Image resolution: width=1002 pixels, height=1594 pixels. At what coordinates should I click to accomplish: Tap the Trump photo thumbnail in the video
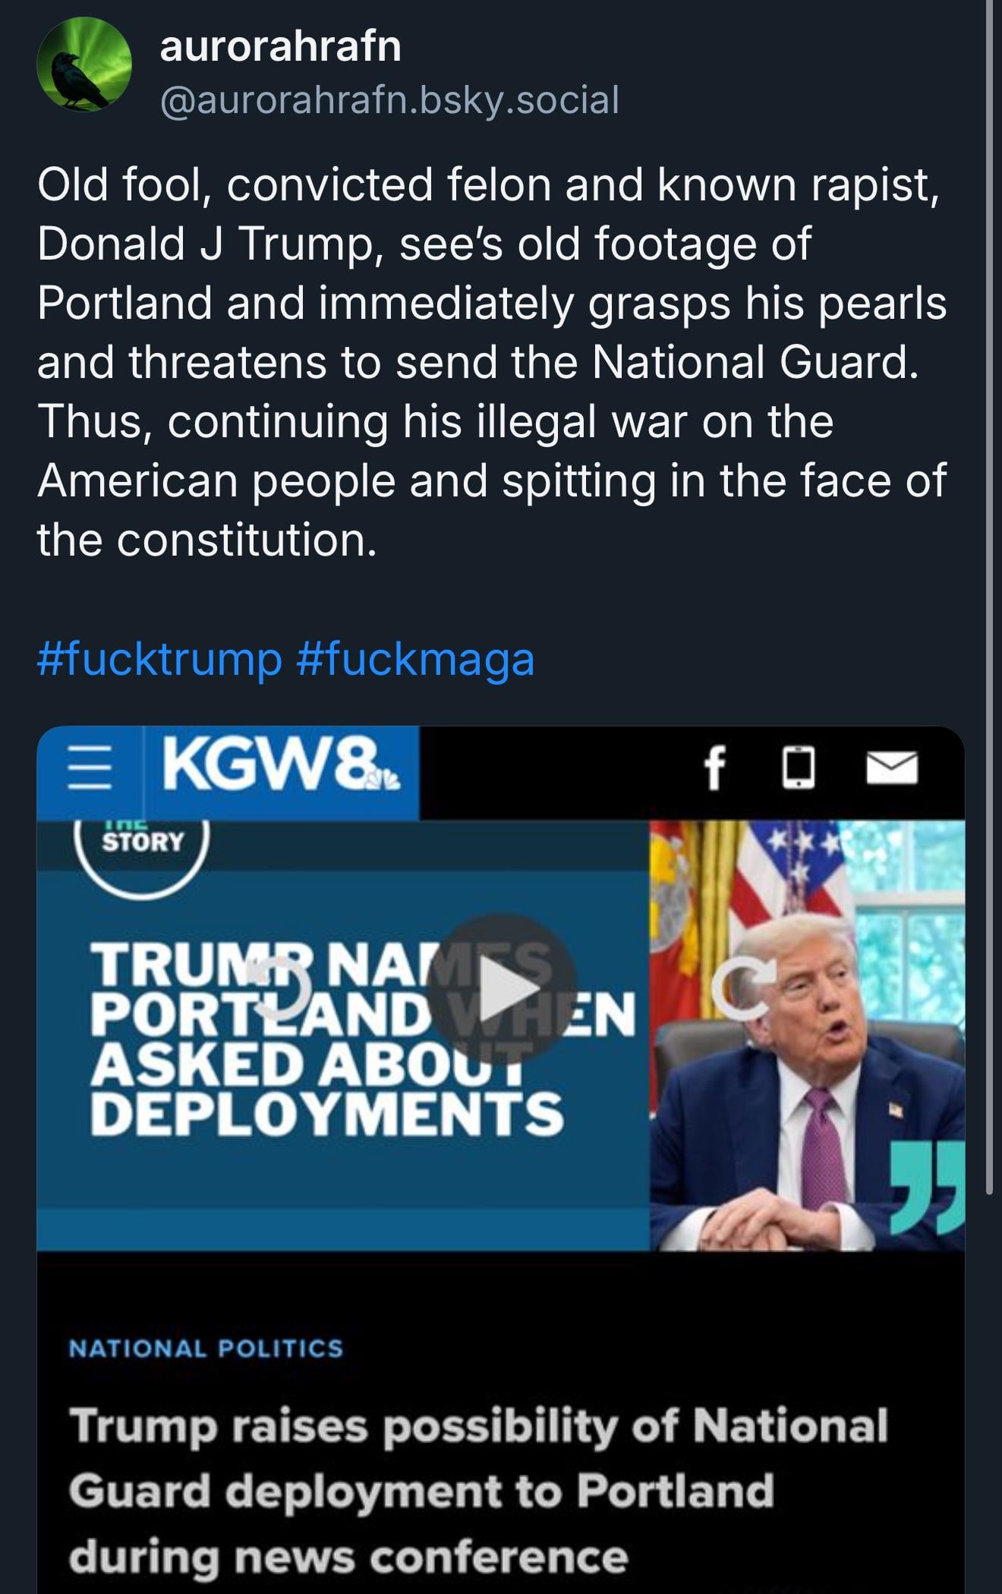point(807,1035)
